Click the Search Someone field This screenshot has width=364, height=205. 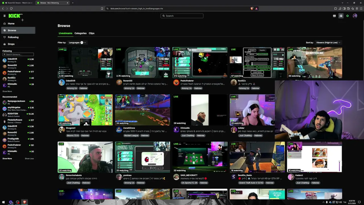[18, 54]
